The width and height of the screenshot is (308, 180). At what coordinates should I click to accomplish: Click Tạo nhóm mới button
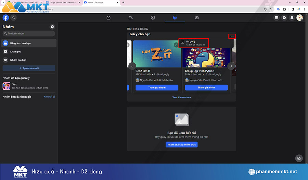point(29,68)
